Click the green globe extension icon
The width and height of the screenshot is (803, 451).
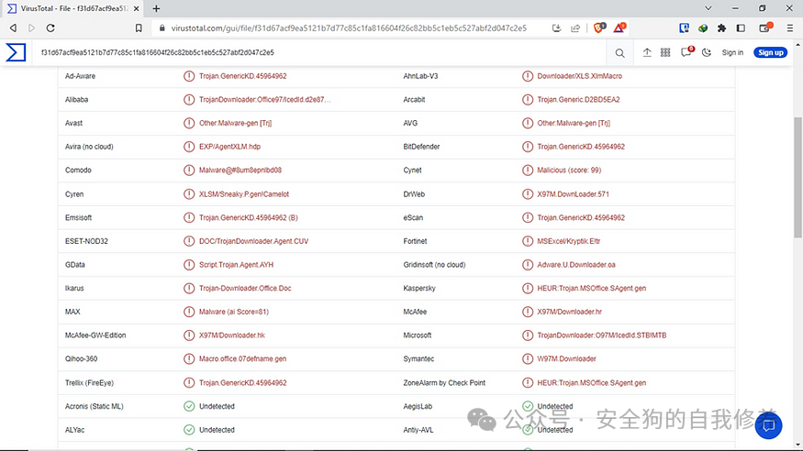(703, 28)
